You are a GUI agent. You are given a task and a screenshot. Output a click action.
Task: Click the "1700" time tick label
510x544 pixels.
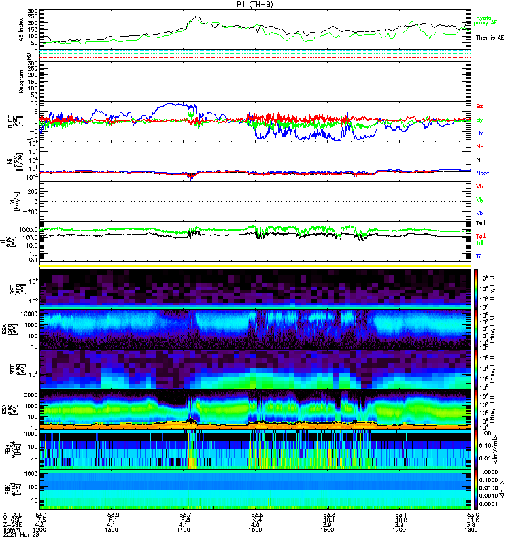tap(399, 530)
